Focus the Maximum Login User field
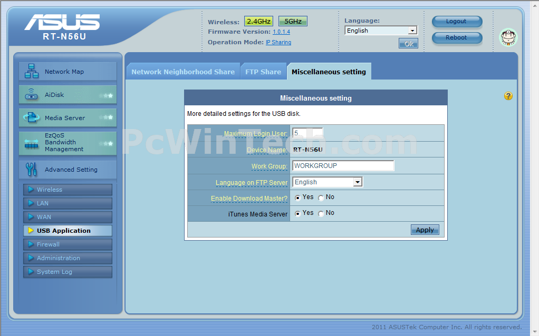 coord(307,133)
